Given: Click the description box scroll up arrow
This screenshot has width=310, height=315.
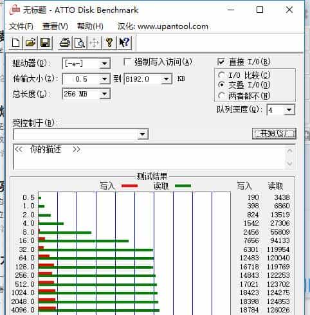Looking at the screenshot, I should pos(290,151).
